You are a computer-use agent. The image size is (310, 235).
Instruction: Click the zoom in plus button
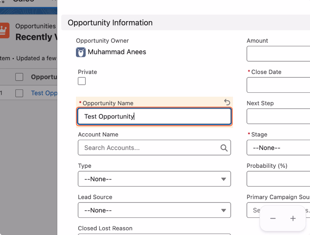[x=293, y=219]
